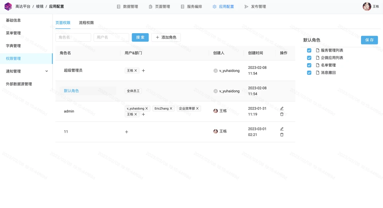The image size is (383, 208).
Task: Click the platform logo icon at top left
Action: pos(8,7)
